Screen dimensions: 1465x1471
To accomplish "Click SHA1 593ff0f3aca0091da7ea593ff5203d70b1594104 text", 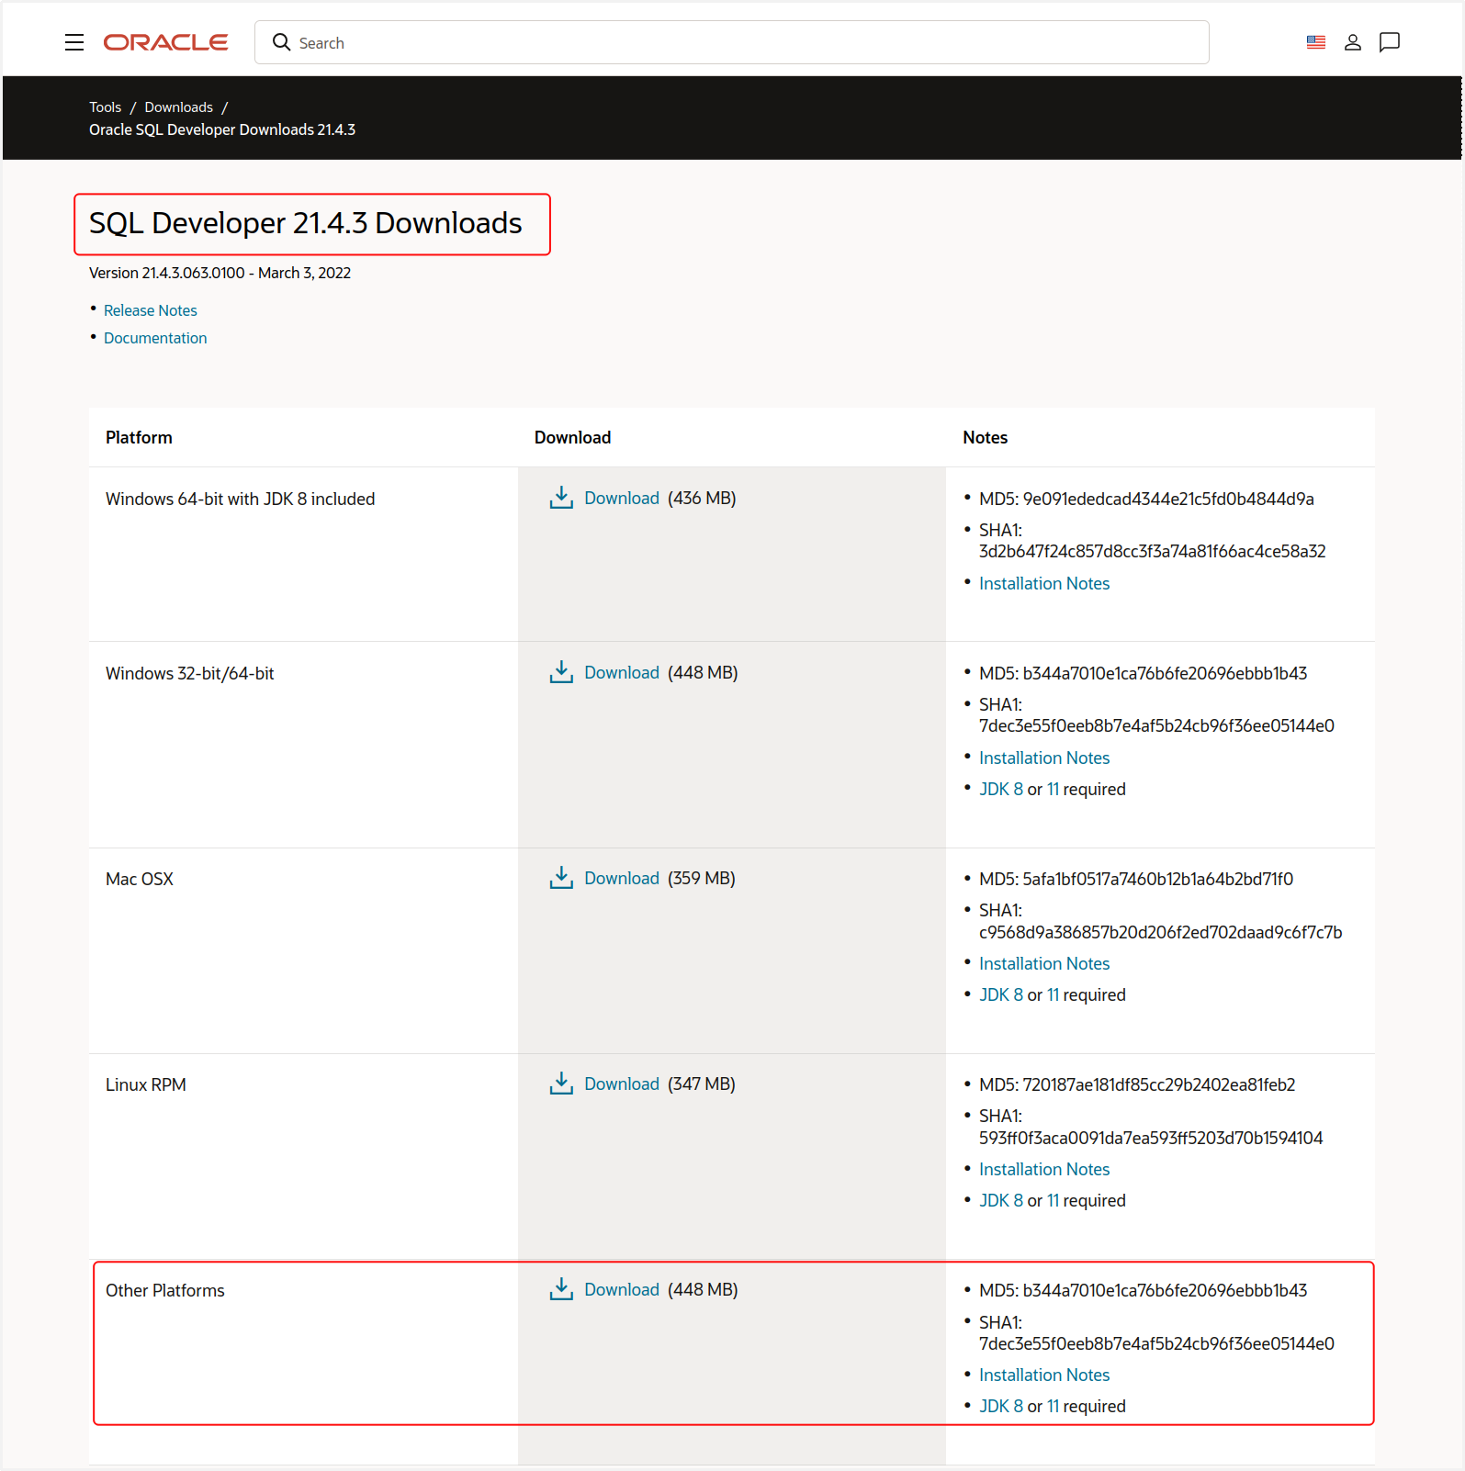I will click(x=1151, y=1127).
